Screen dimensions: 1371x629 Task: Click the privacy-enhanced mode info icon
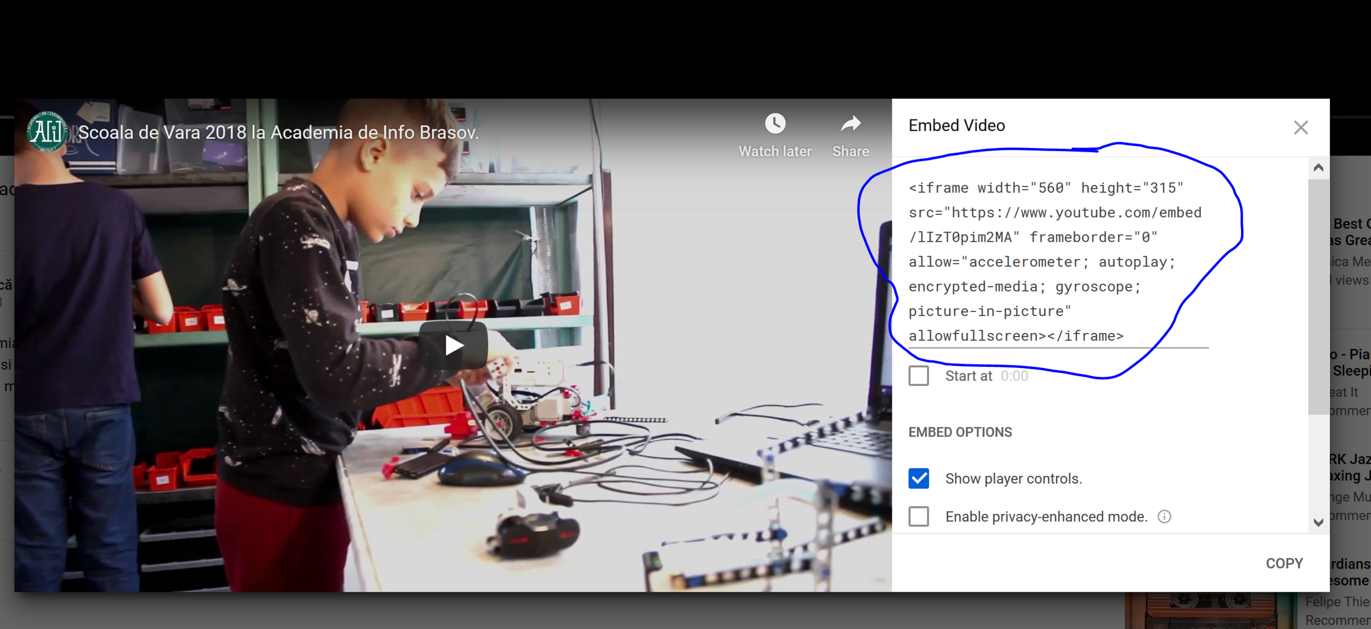click(x=1164, y=517)
